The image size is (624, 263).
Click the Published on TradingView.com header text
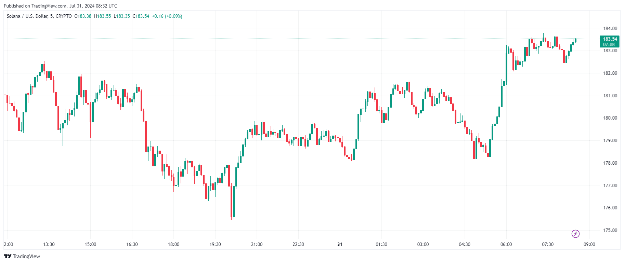(x=60, y=6)
